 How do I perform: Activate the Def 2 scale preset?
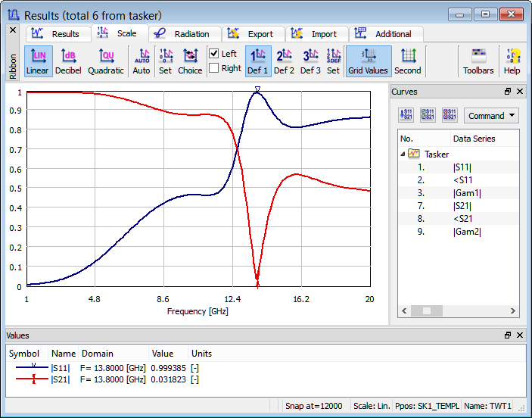pos(285,55)
